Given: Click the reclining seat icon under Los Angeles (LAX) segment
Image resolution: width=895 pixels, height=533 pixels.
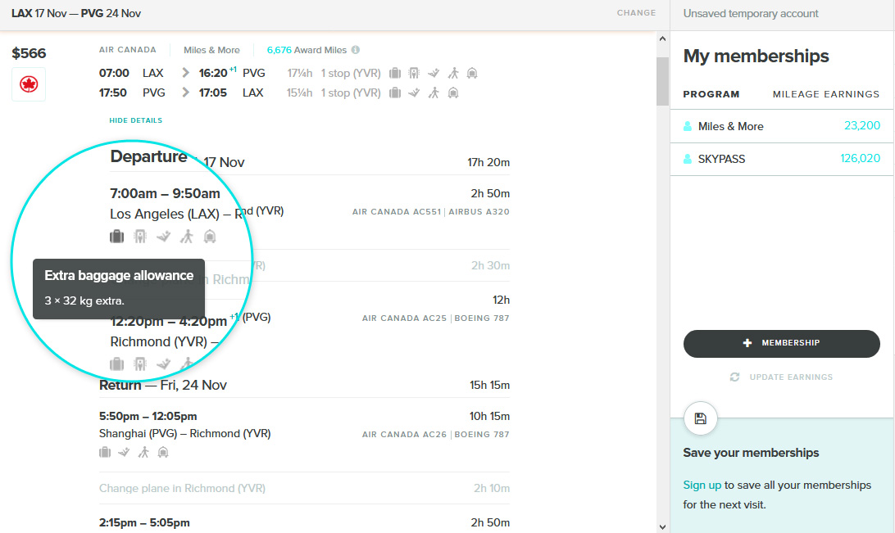Looking at the screenshot, I should (x=164, y=237).
